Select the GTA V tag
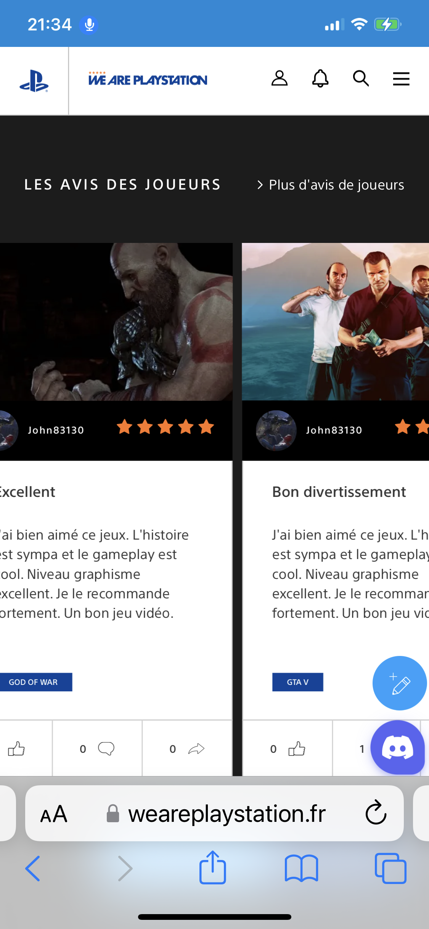 (x=297, y=682)
